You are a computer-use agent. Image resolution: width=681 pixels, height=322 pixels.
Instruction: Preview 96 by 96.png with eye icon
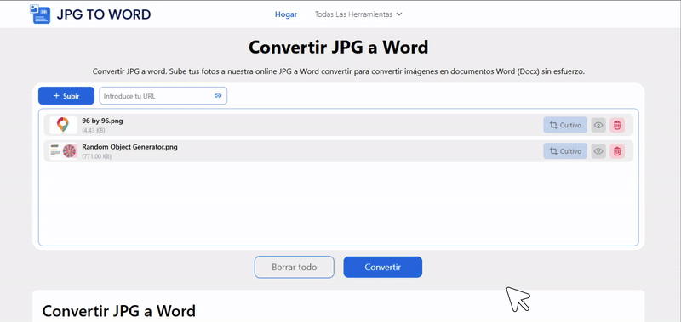598,125
